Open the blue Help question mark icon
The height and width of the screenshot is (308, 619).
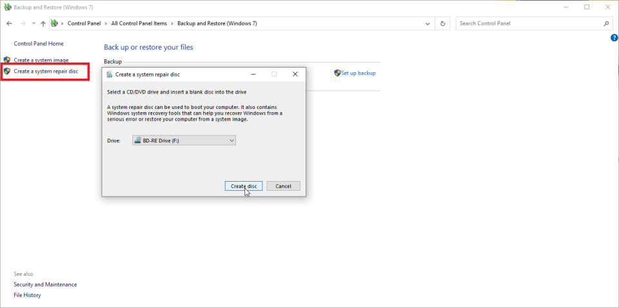coord(614,38)
